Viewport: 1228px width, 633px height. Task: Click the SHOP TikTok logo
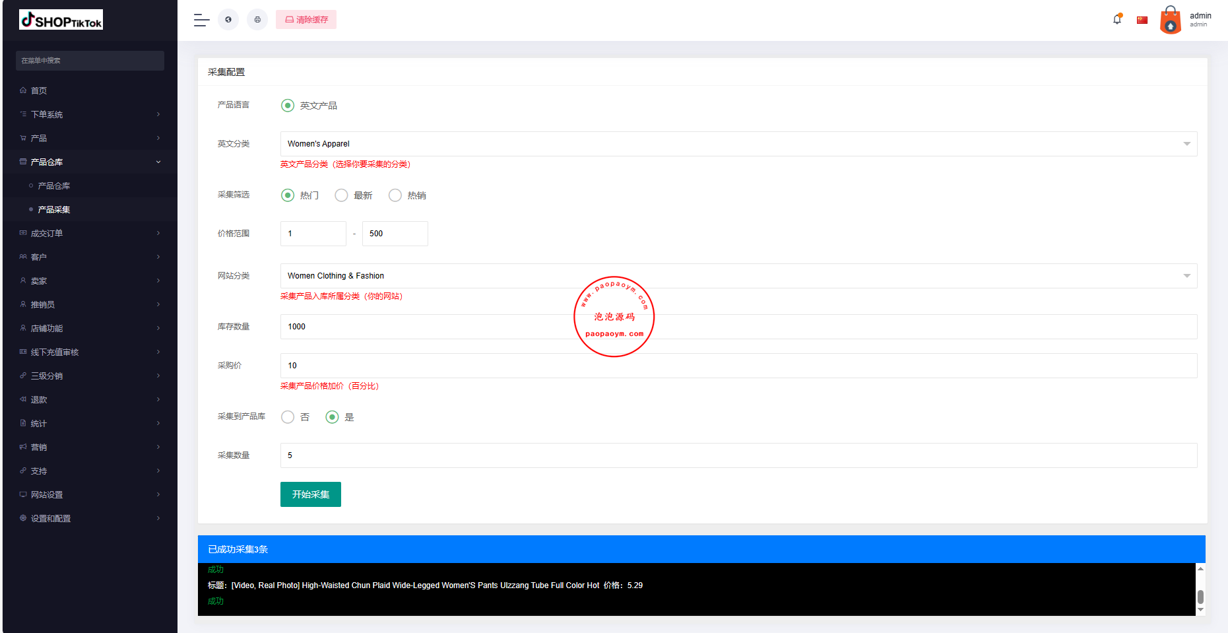pyautogui.click(x=61, y=20)
